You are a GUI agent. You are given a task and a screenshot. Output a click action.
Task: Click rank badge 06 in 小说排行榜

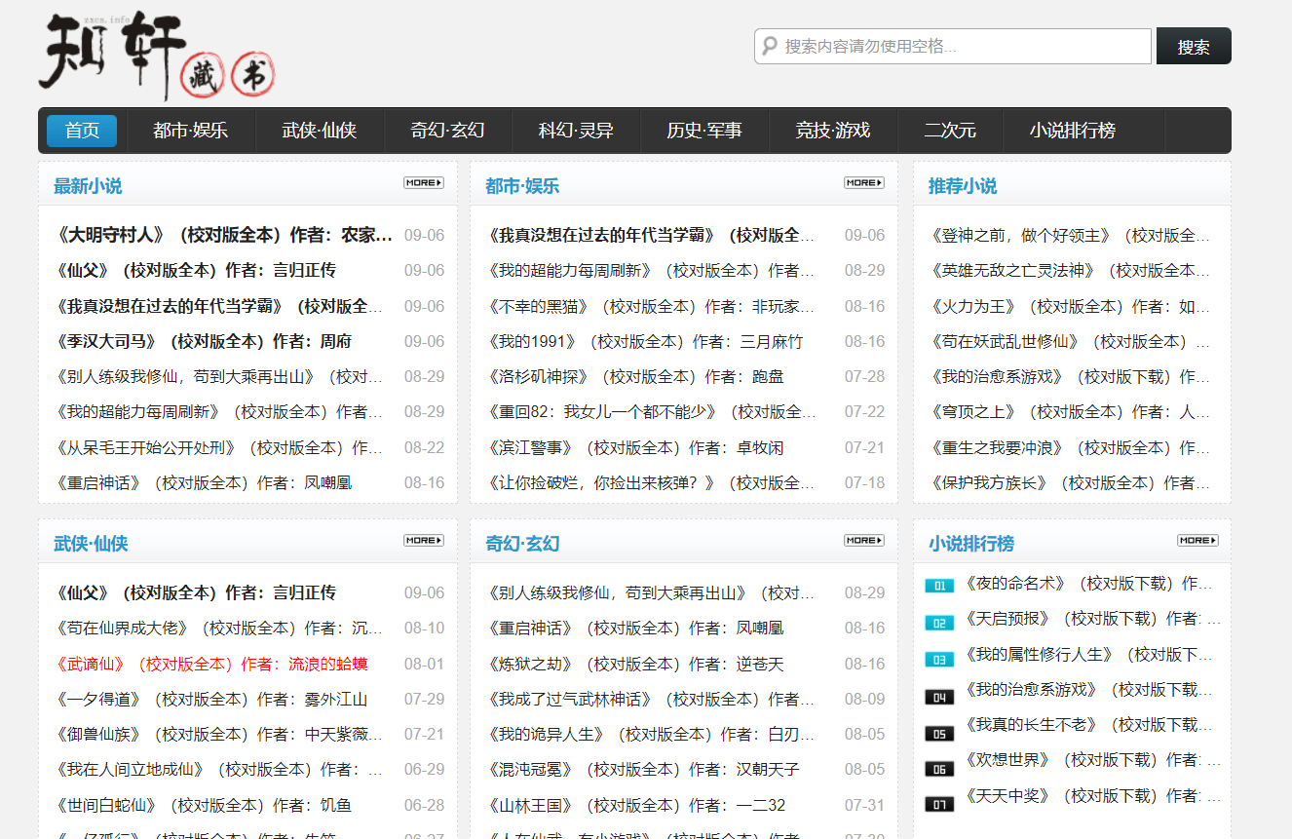(939, 769)
